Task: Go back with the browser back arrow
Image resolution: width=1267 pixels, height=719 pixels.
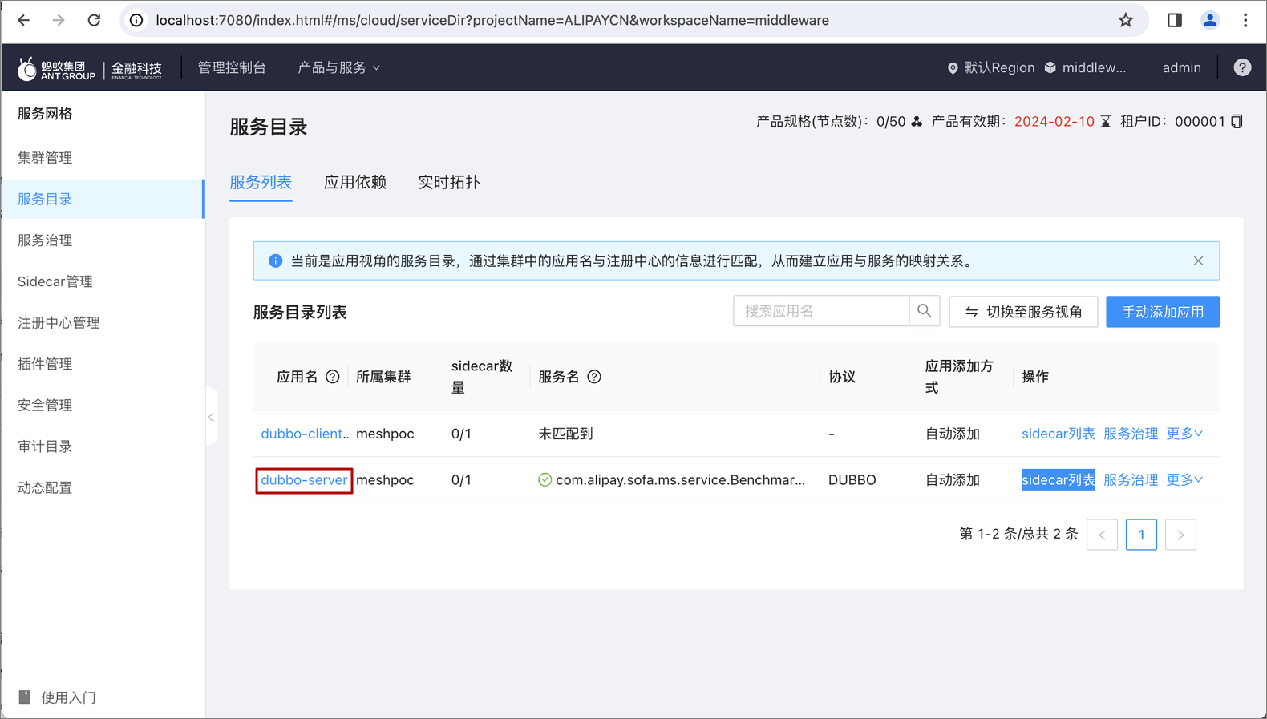Action: [23, 20]
